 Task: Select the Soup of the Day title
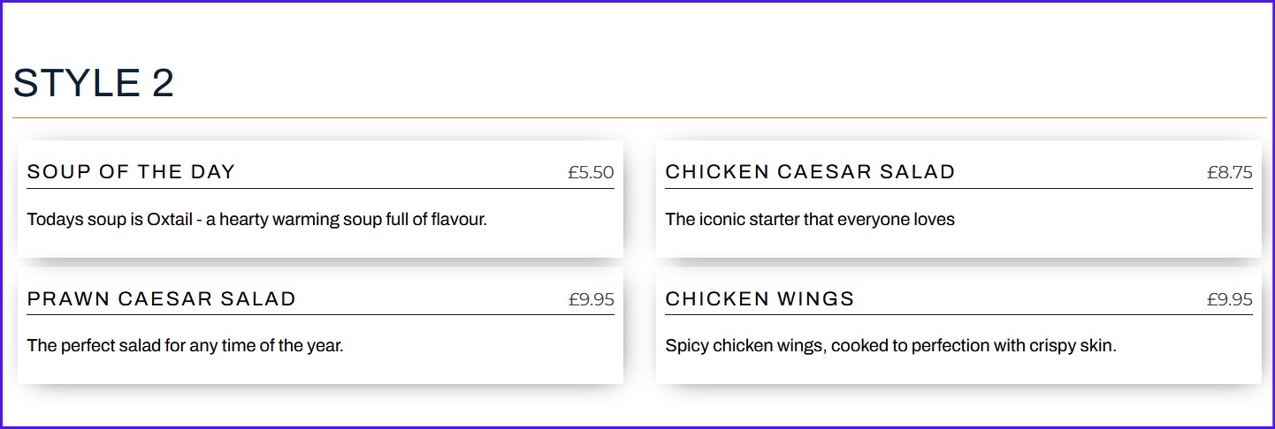pos(132,172)
